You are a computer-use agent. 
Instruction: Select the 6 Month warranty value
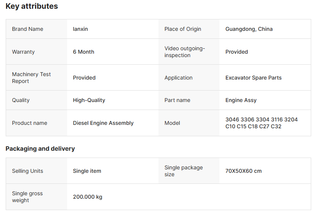coord(83,52)
